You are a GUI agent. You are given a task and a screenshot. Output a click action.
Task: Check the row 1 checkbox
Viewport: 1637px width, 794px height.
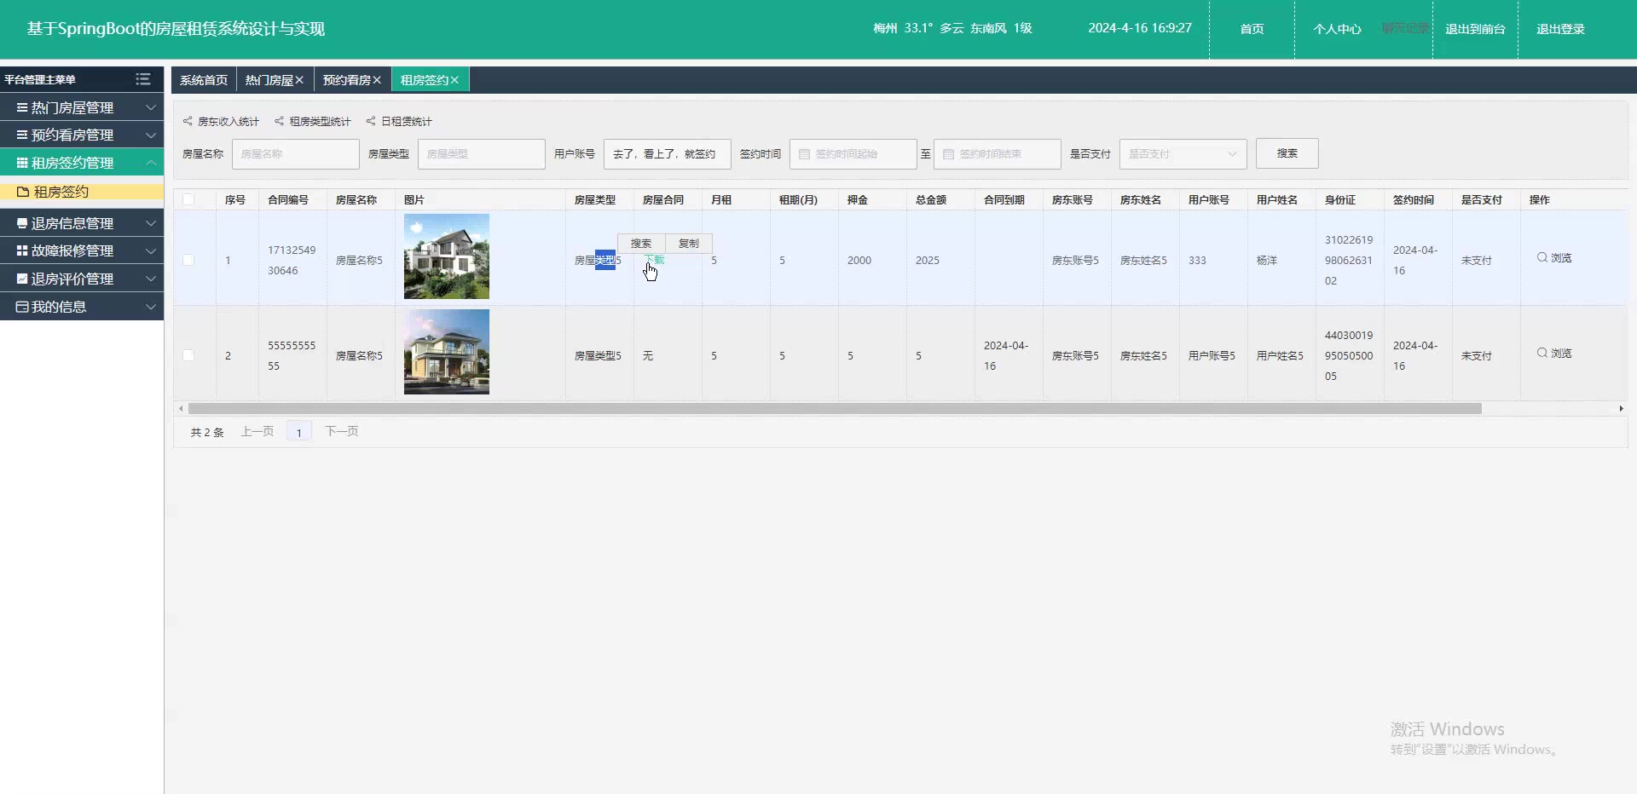tap(188, 260)
